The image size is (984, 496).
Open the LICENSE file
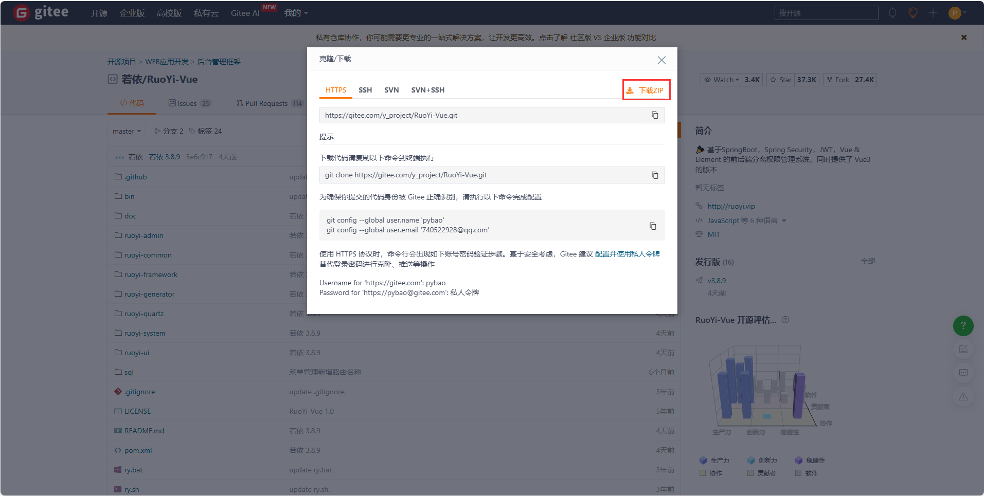(x=137, y=411)
